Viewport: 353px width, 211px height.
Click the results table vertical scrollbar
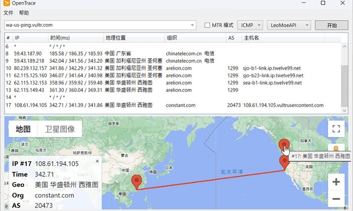click(x=344, y=75)
